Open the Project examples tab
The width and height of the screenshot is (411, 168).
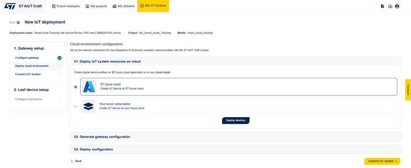(66, 6)
